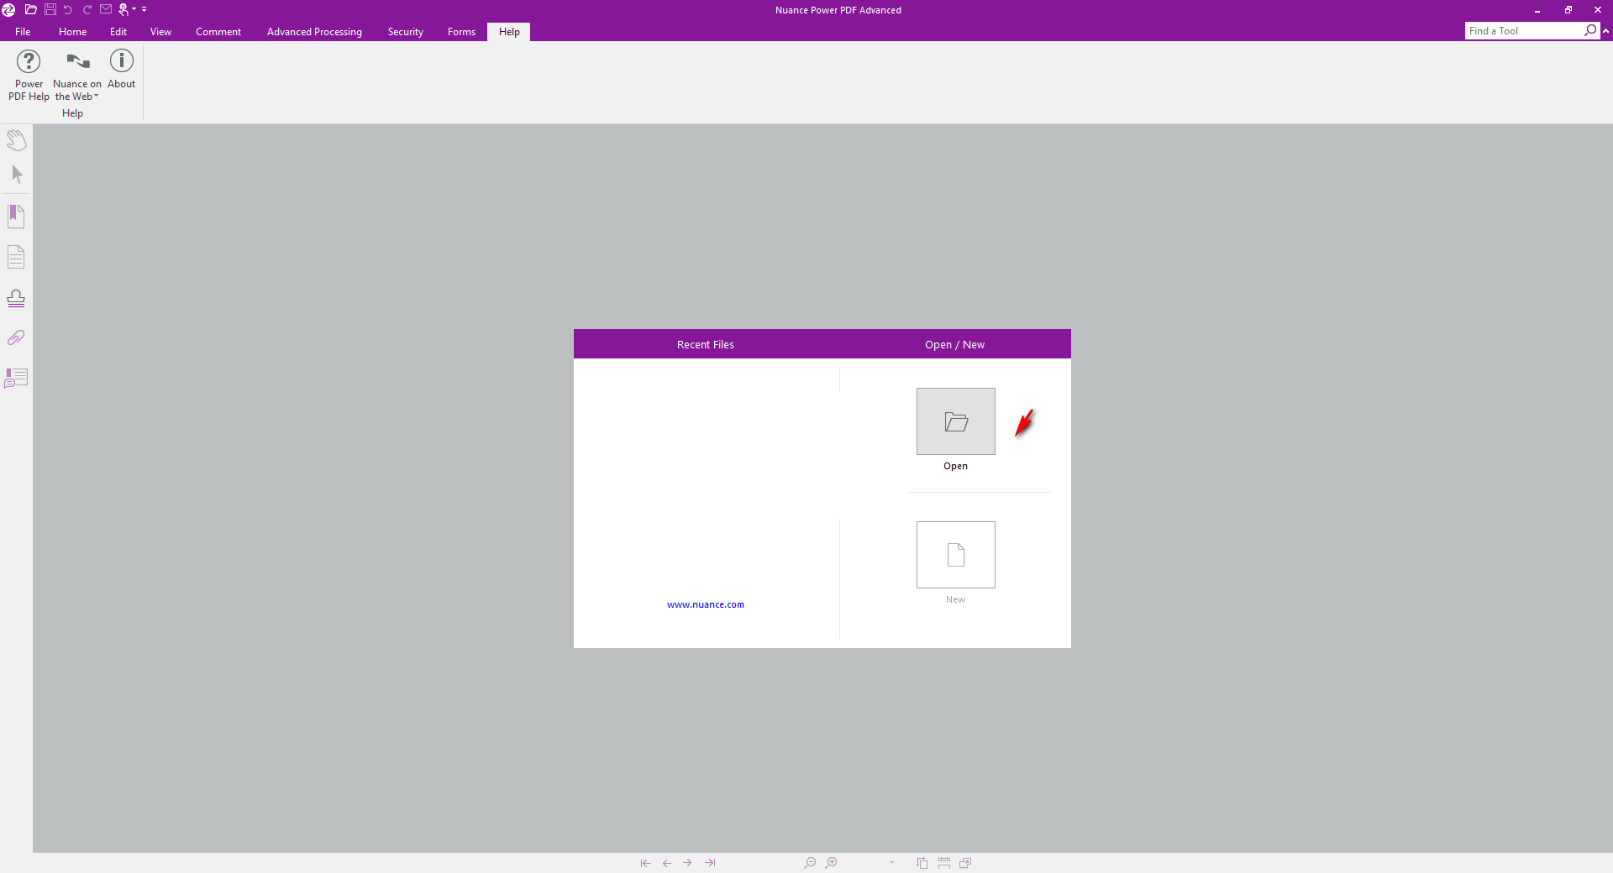
Task: Zoom out using the status bar magnifier
Action: click(809, 863)
